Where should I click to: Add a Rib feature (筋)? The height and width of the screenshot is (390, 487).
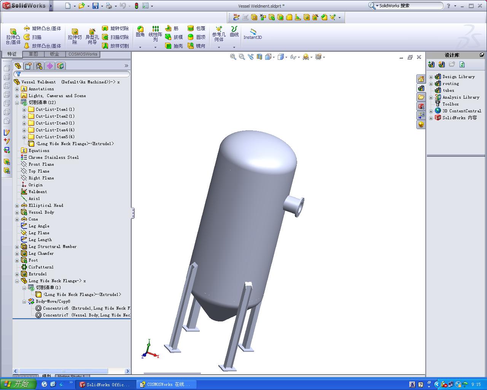172,29
